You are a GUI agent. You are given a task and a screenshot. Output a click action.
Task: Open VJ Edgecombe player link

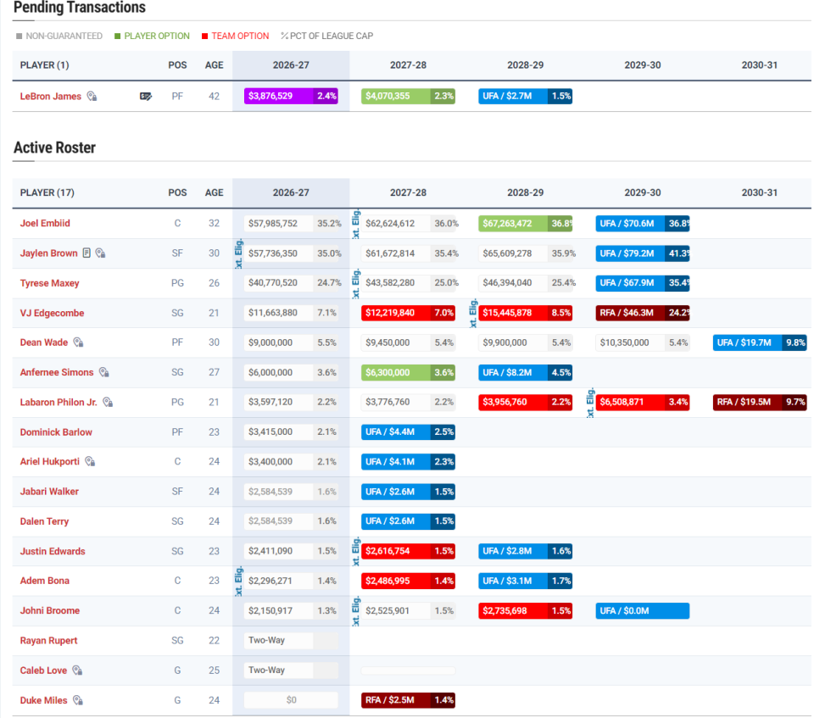tap(52, 313)
